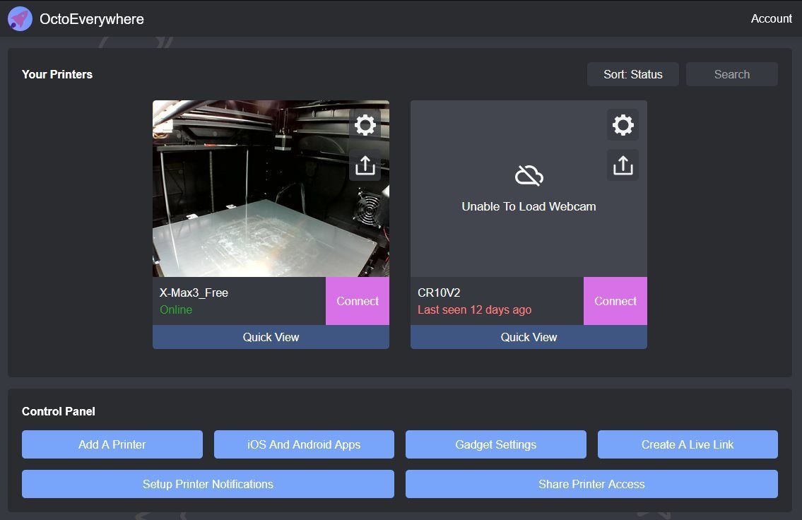Click the 'Your Printers' heading
The width and height of the screenshot is (802, 520).
coord(57,74)
